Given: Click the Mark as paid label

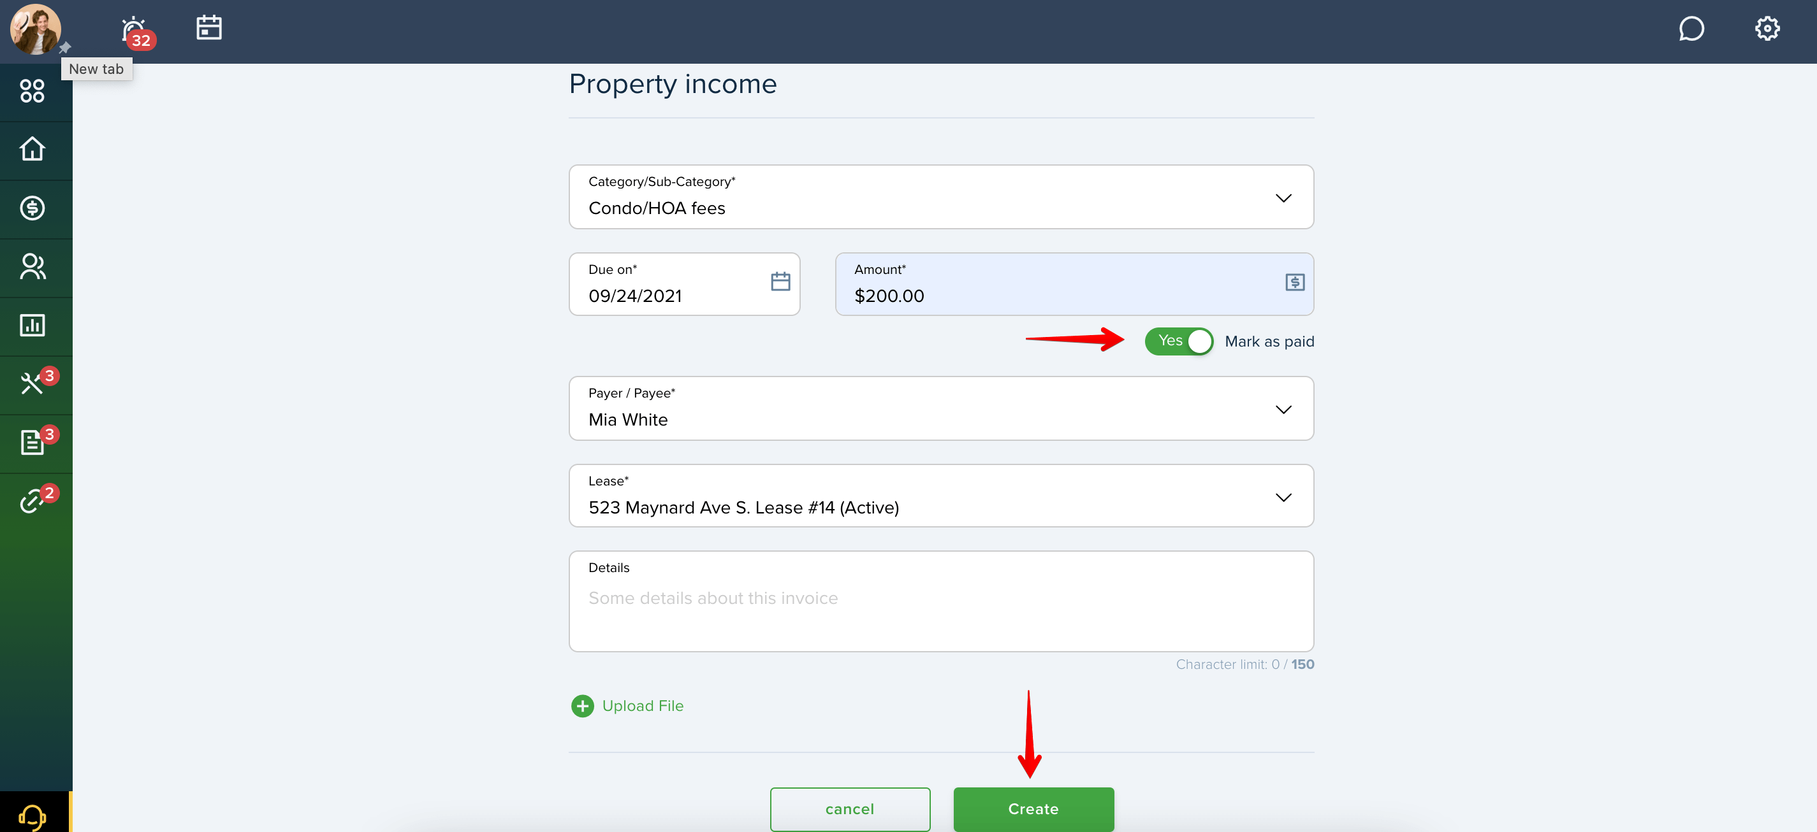Looking at the screenshot, I should point(1269,342).
